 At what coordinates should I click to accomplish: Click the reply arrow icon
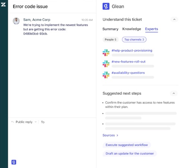[13, 122]
